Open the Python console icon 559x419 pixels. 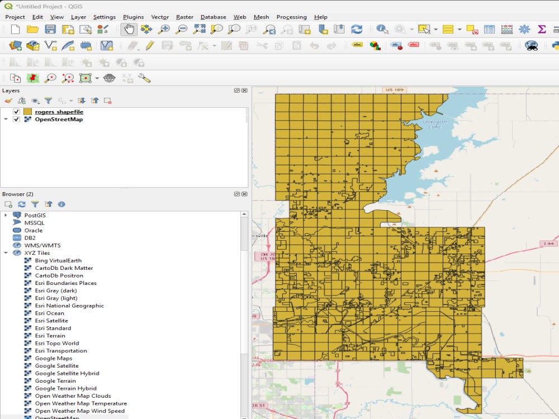pyautogui.click(x=555, y=46)
